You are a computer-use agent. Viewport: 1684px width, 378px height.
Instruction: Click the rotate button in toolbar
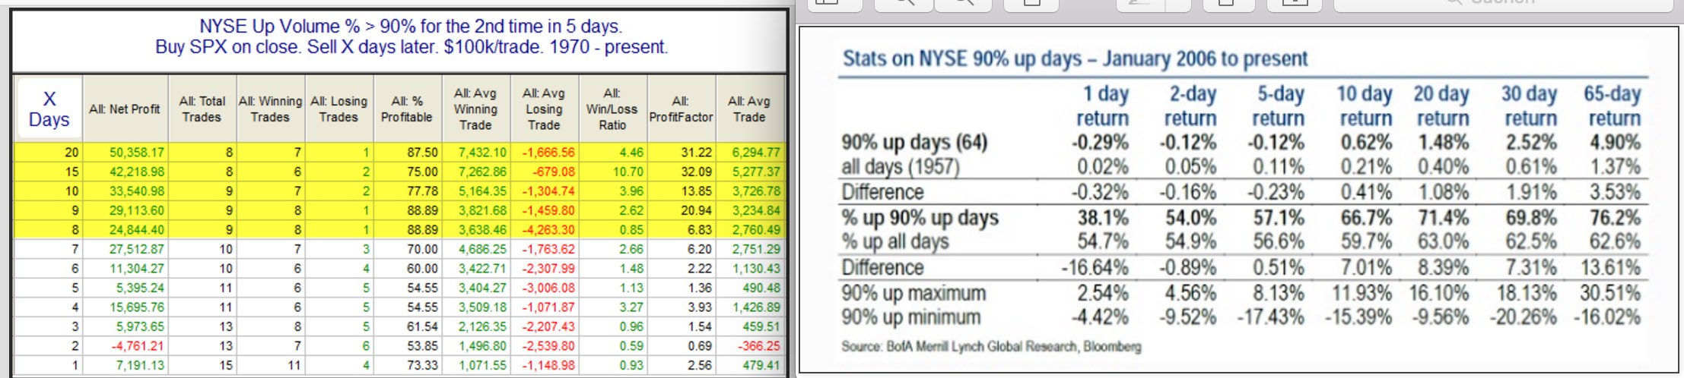[x=1225, y=4]
